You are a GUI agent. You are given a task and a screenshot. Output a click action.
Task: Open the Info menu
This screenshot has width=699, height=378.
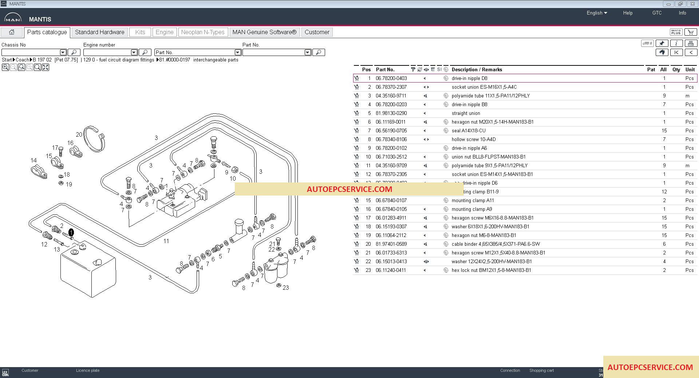click(x=682, y=13)
